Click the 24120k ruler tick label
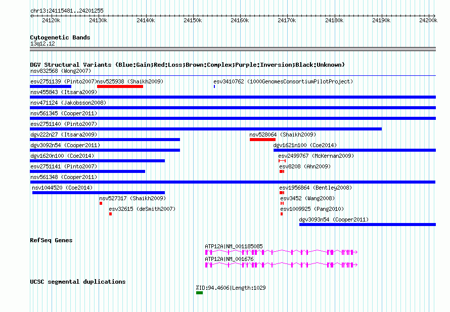The width and height of the screenshot is (450, 312). [51, 20]
